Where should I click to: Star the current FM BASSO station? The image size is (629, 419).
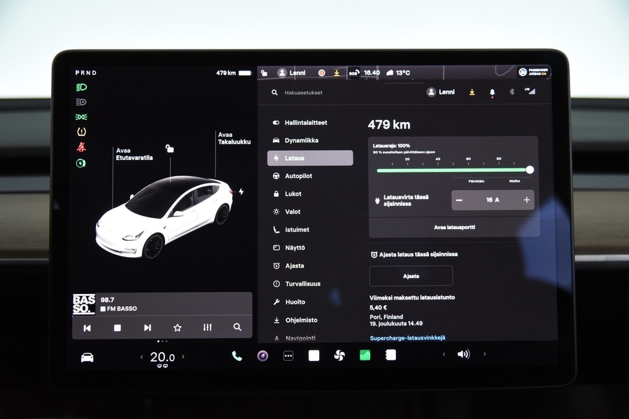click(x=177, y=327)
